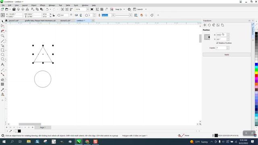Open the Size tab in Transform docker
Image resolution: width=258 pixels, height=145 pixels.
218,25
